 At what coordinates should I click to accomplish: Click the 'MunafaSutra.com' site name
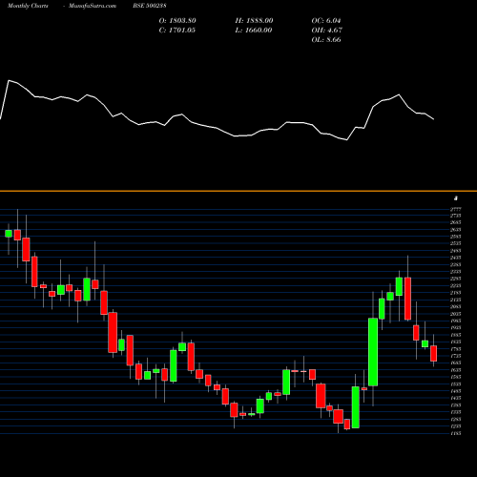pyautogui.click(x=93, y=6)
